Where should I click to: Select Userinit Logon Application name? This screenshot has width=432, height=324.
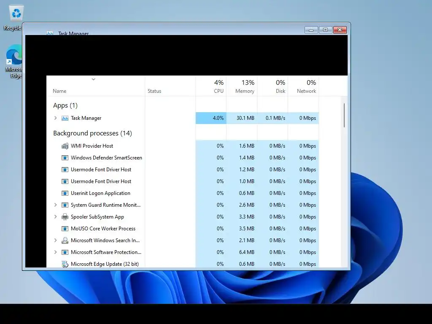coord(100,193)
